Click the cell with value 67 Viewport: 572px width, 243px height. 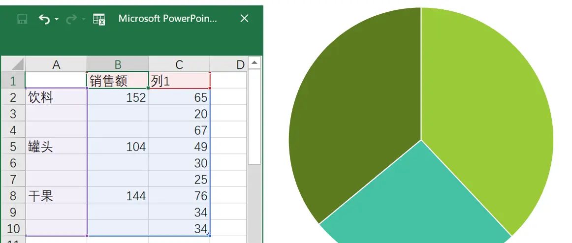coord(179,130)
